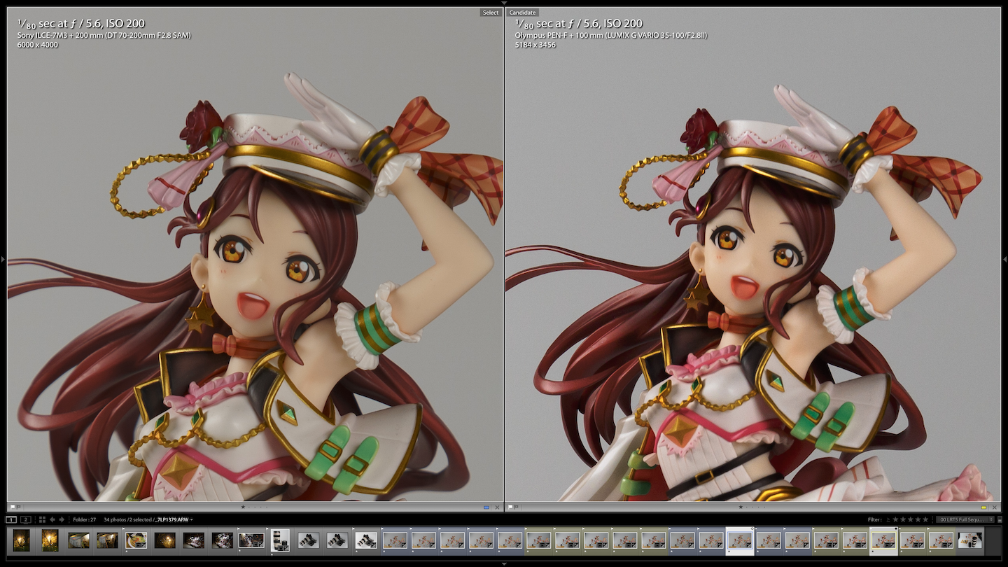Select the yellow-bordered figure thumbnail in filmstrip

coord(883,540)
